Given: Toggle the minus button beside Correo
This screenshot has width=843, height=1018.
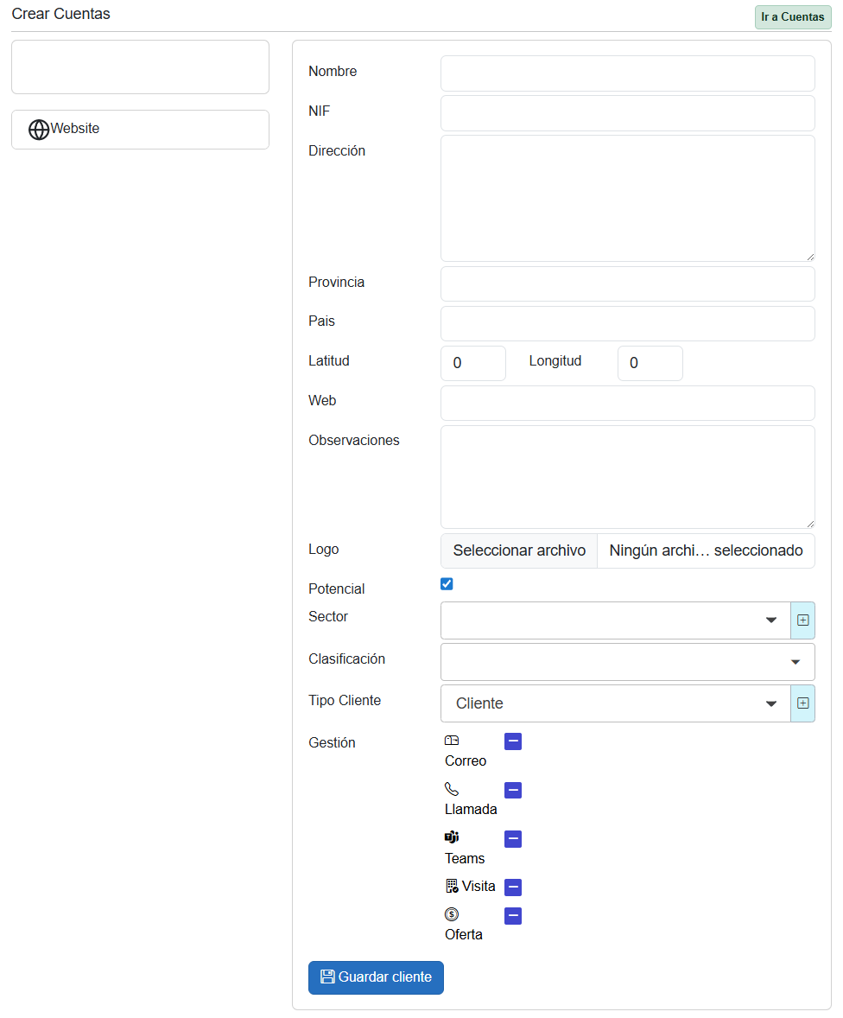Looking at the screenshot, I should coord(513,741).
